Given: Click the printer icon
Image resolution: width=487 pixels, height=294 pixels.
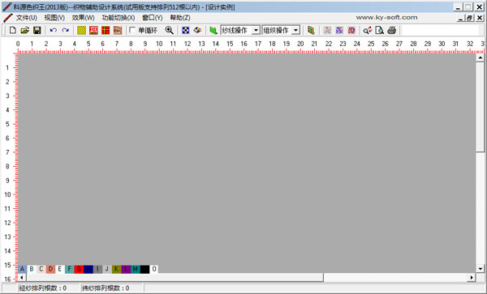Looking at the screenshot, I should (x=392, y=30).
